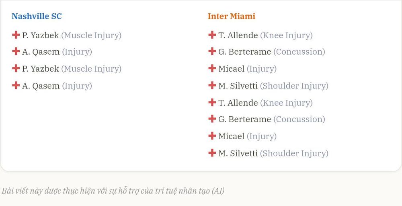The height and width of the screenshot is (206, 402).
Task: Click the first 'Knee Injury' label
Action: (x=286, y=35)
